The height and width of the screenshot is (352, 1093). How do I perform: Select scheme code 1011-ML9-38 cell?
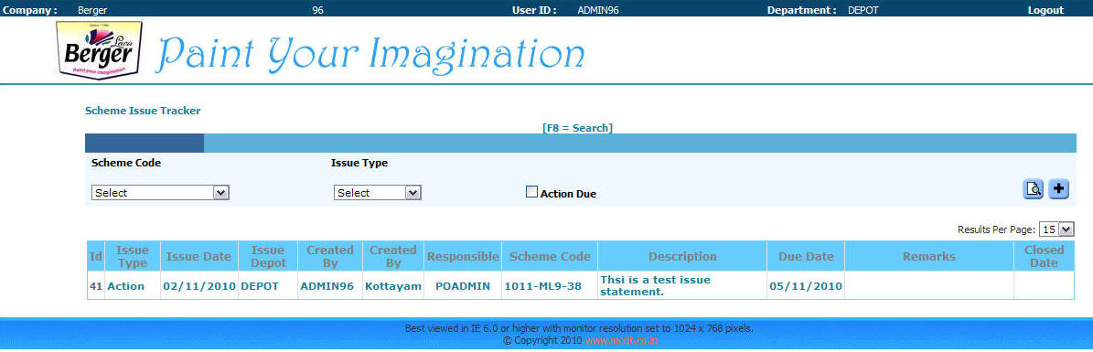tap(543, 286)
